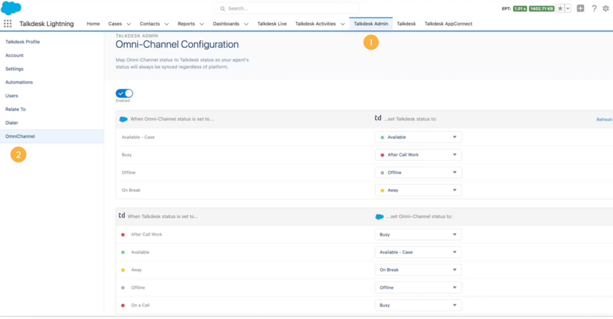Click the Available - Case row label
The width and height of the screenshot is (613, 319).
point(138,137)
